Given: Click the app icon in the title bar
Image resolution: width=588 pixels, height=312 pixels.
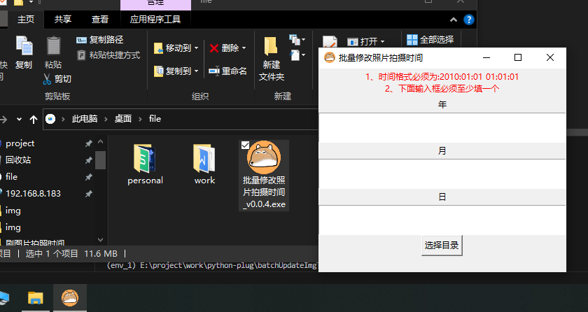Looking at the screenshot, I should tap(329, 57).
